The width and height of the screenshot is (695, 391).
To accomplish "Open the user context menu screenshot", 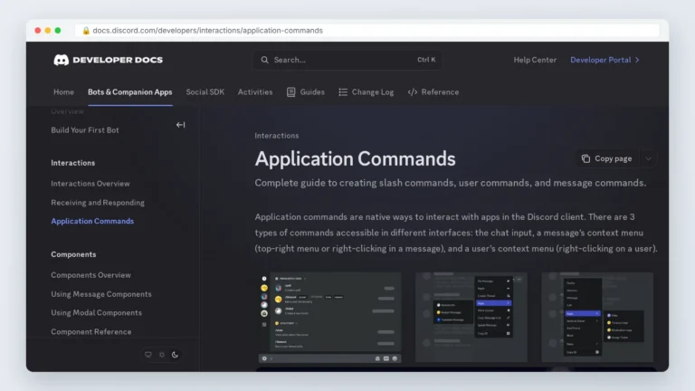I will [x=597, y=318].
